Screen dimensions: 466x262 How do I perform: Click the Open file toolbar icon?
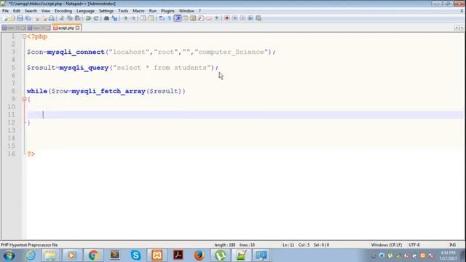pos(12,18)
